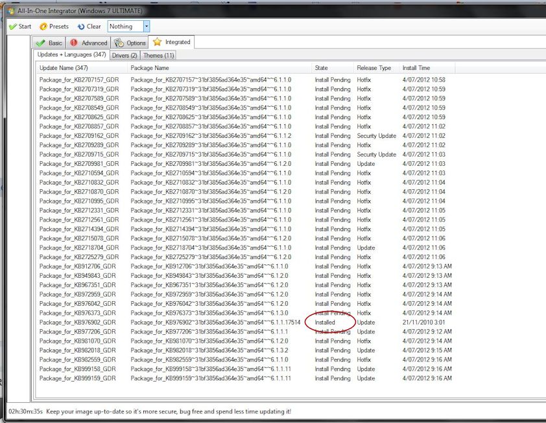
Task: Select row Package_for_KB976373_GDR
Action: (246, 313)
